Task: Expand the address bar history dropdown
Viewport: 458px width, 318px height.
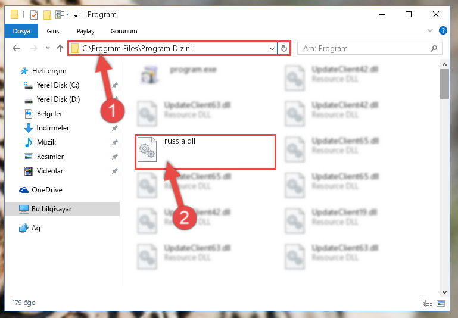Action: coord(272,49)
